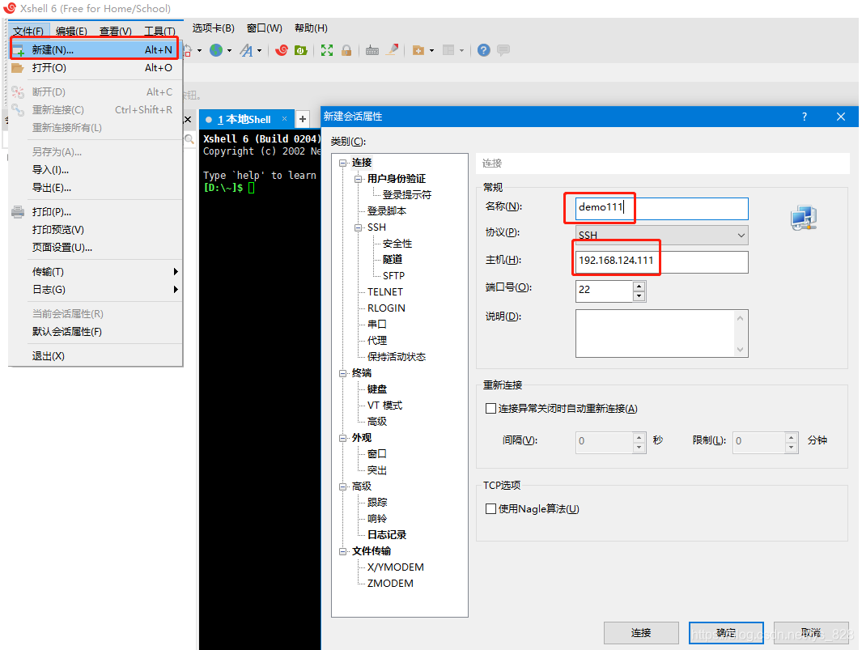Screen dimensions: 862x650
Task: Collapse the 外观 tree node
Action: (x=343, y=438)
